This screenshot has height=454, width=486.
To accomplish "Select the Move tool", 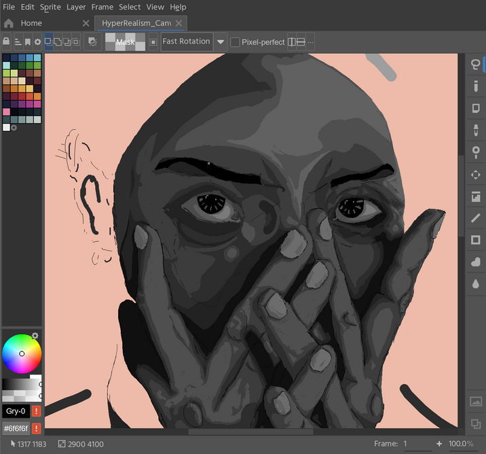I will (x=475, y=174).
